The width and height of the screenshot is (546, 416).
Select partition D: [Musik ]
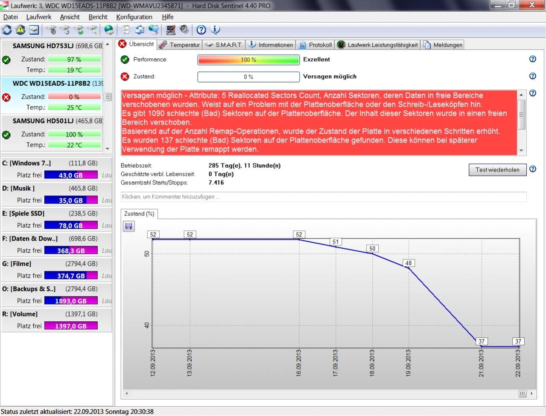56,194
